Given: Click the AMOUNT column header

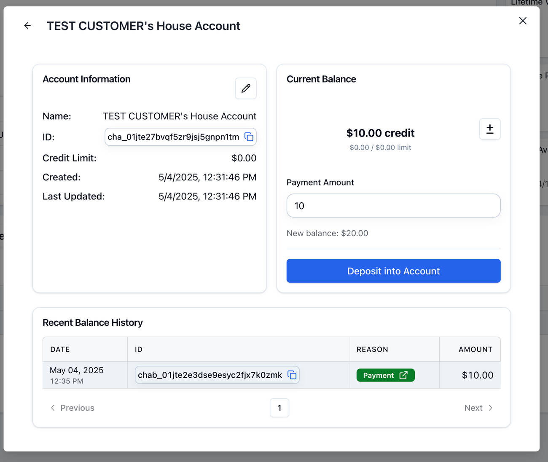Looking at the screenshot, I should coord(475,349).
